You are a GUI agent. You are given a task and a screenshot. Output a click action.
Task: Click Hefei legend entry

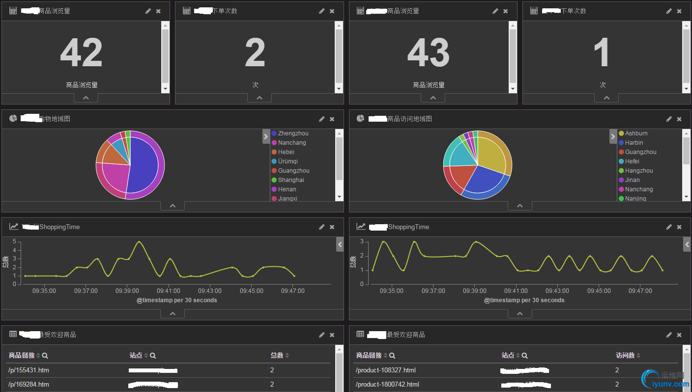point(632,161)
